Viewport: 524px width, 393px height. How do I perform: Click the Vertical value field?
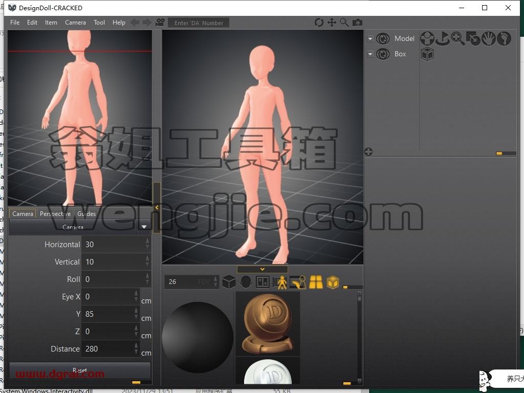113,261
